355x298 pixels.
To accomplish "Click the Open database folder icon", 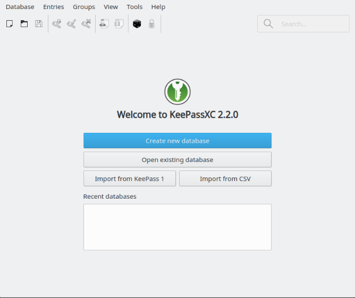I will click(x=24, y=24).
